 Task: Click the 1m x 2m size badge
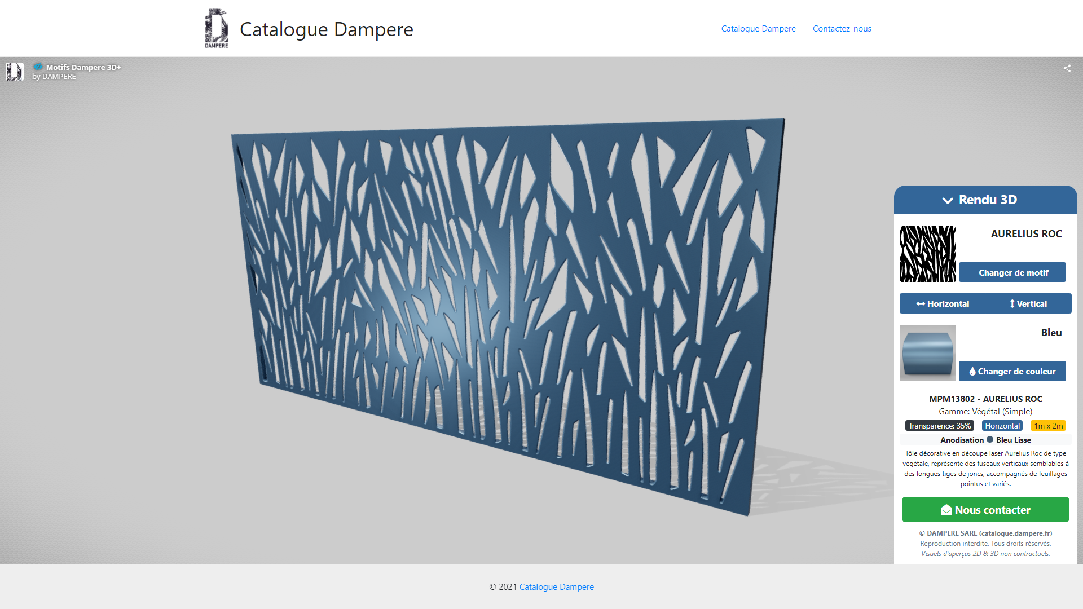[x=1048, y=426]
